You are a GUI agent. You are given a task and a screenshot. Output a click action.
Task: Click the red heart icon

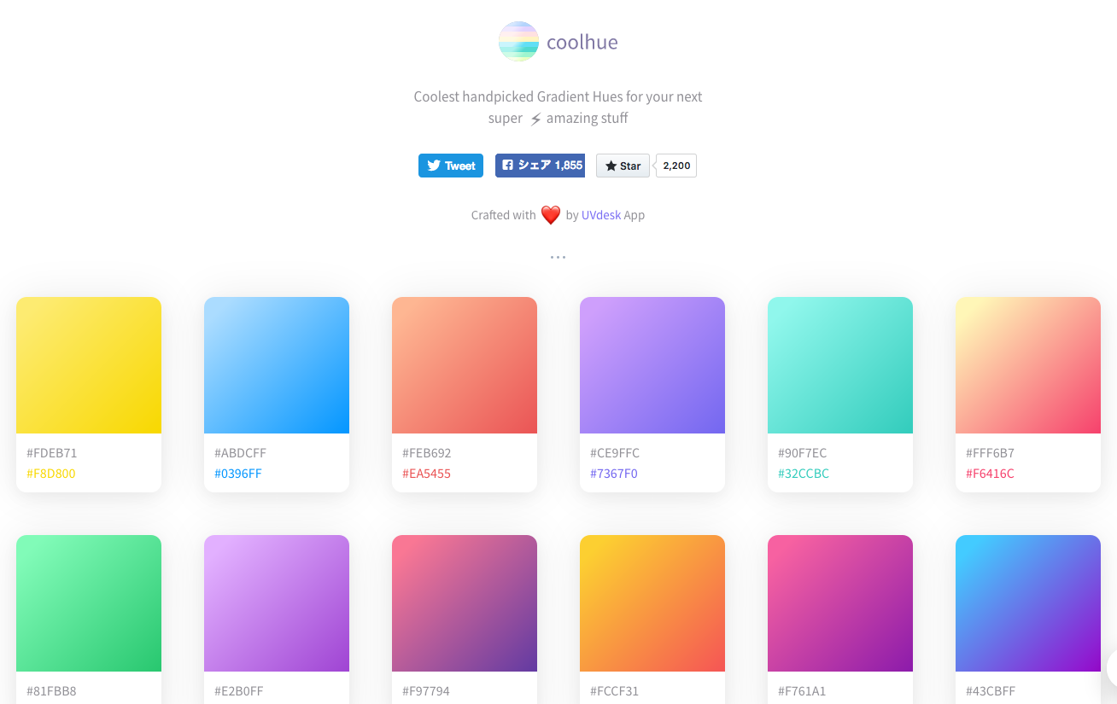(x=551, y=215)
